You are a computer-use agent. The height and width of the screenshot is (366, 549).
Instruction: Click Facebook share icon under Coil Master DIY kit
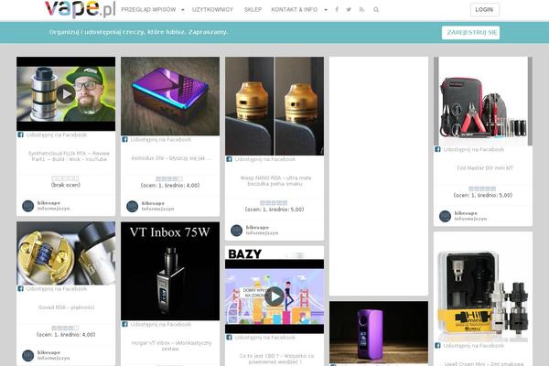tap(437, 149)
